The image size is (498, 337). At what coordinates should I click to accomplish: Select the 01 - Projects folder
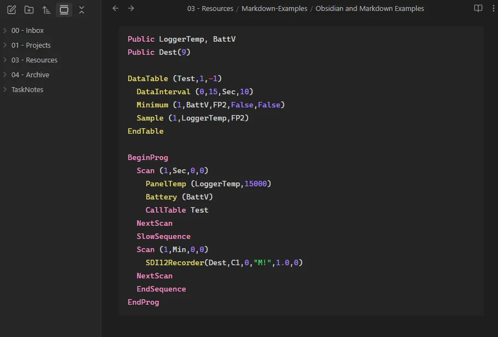31,45
